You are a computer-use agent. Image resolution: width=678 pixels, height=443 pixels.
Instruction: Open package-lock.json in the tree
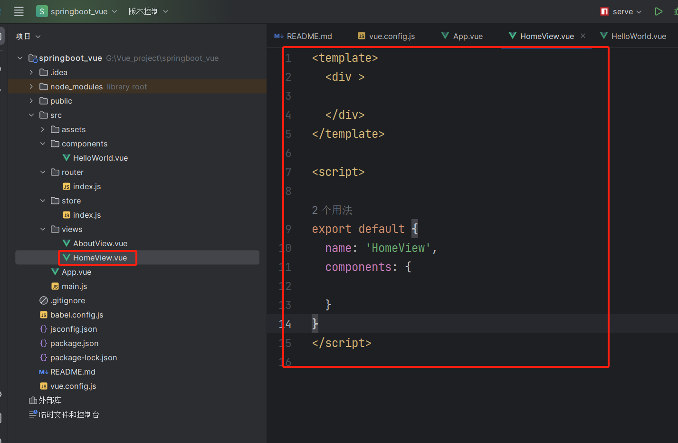pos(84,357)
